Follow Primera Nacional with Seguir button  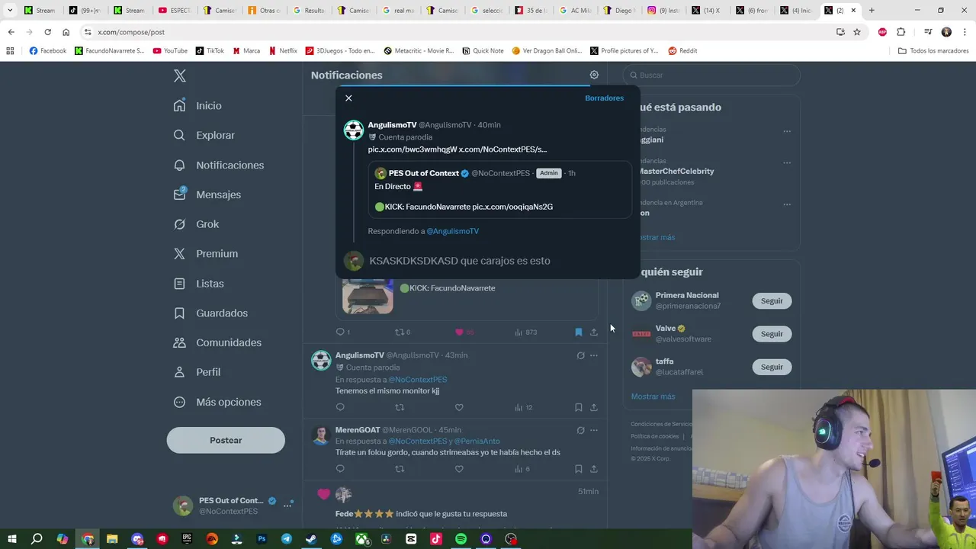pos(772,301)
